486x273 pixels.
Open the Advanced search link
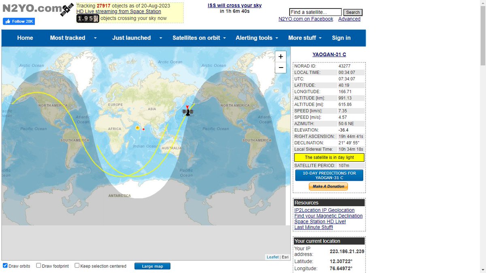349,19
